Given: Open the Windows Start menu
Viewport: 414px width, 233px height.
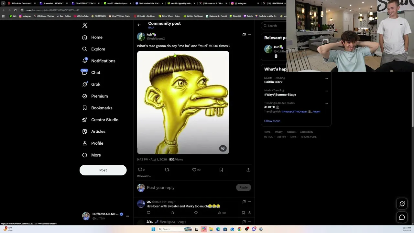Looking at the screenshot, I should pyautogui.click(x=153, y=229).
